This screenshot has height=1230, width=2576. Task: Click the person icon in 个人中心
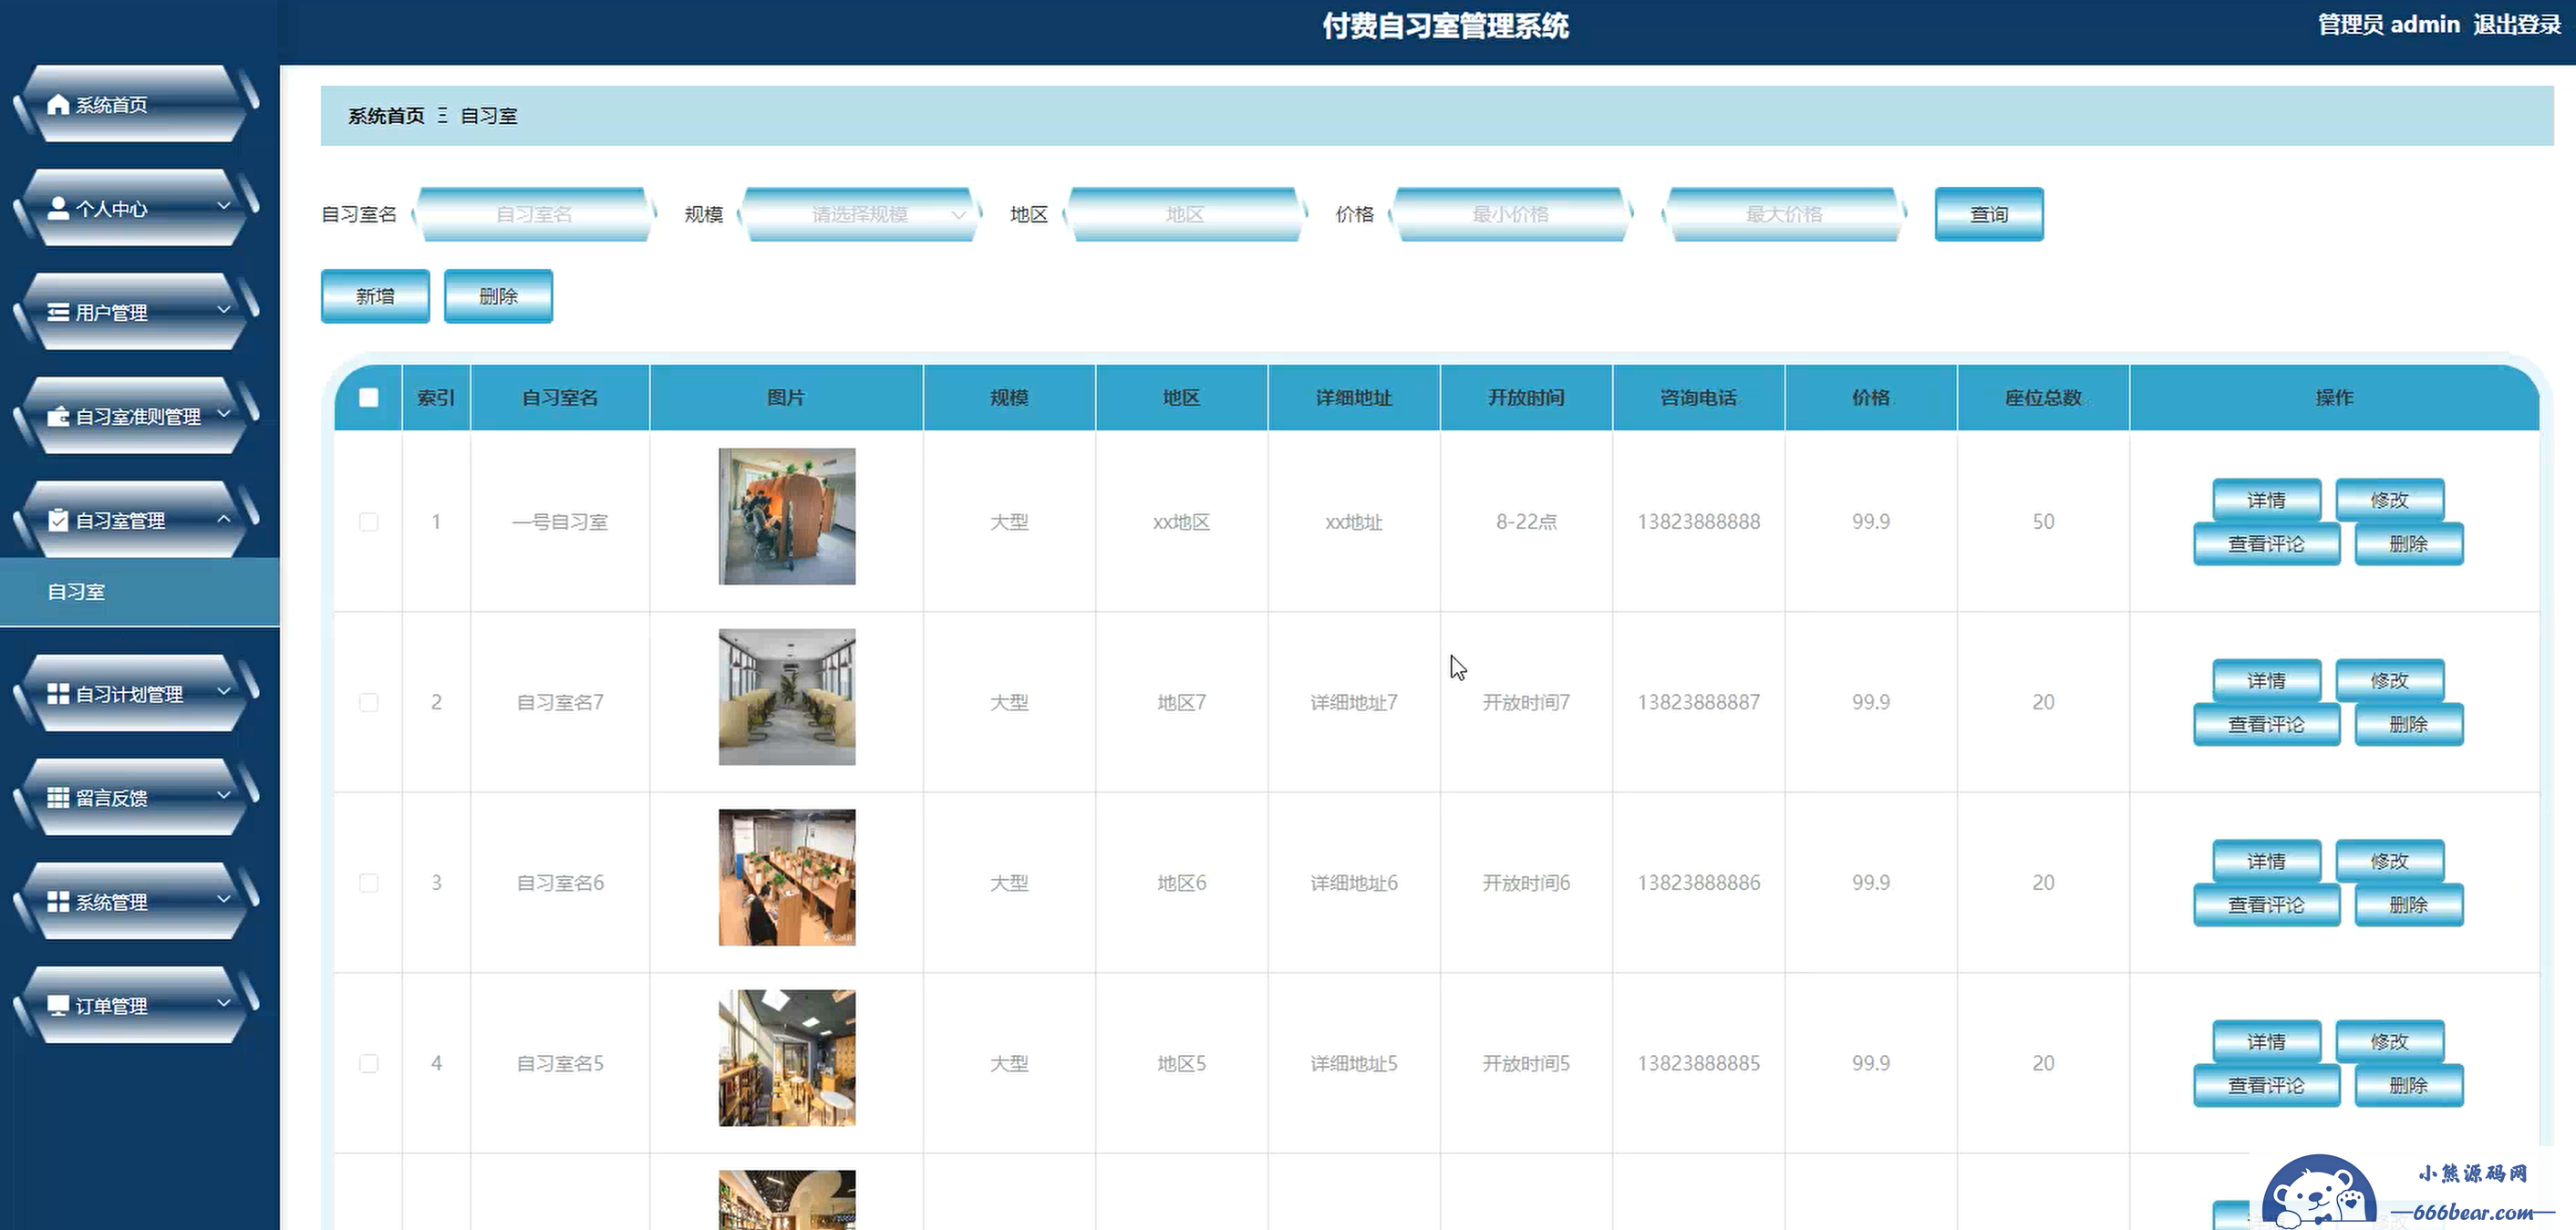pyautogui.click(x=58, y=208)
